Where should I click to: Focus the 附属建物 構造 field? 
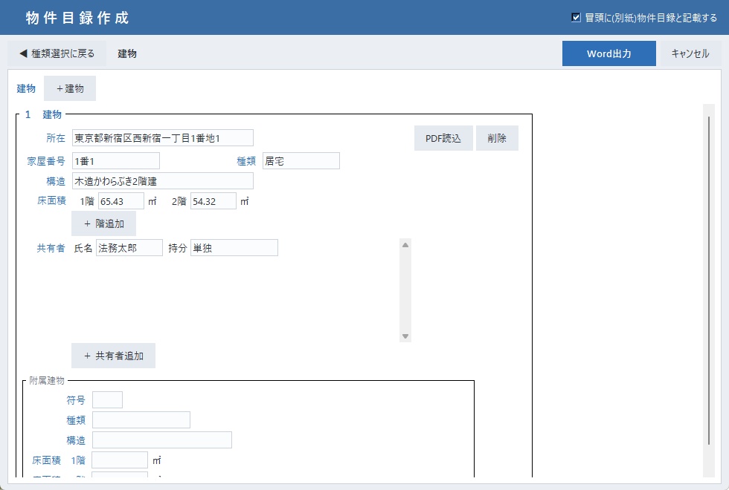click(162, 440)
